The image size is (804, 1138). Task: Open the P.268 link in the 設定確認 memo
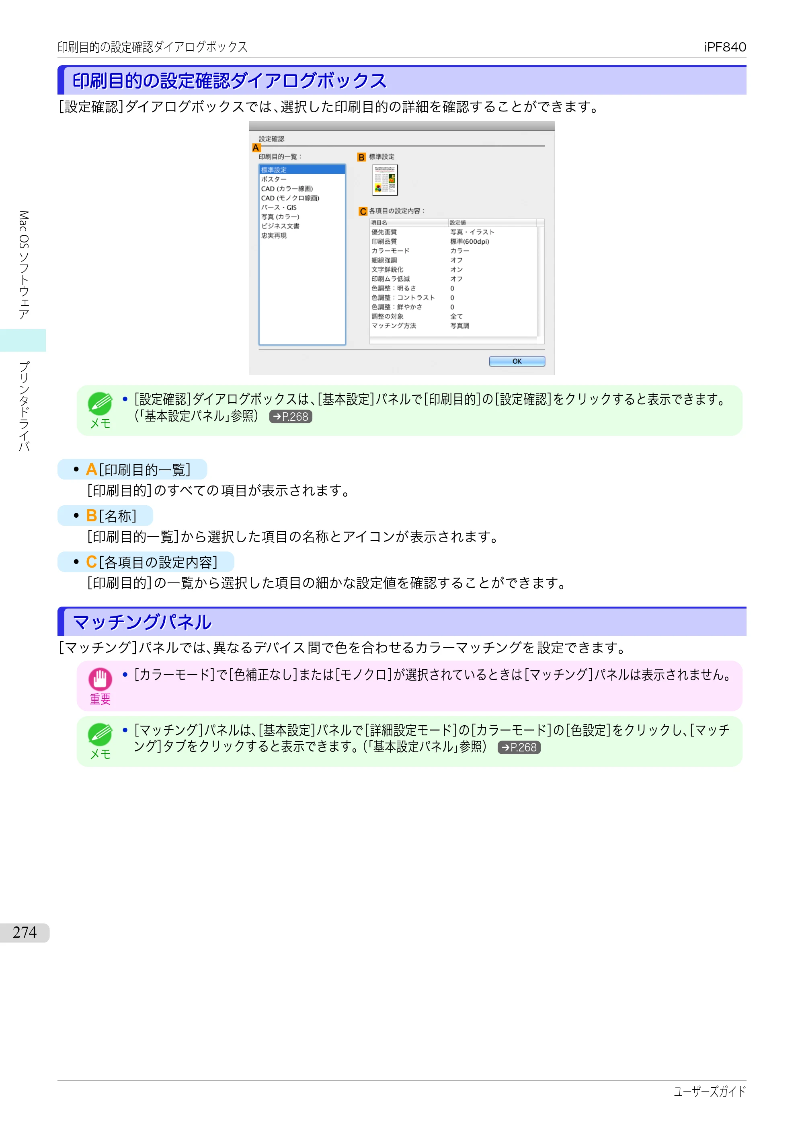pyautogui.click(x=291, y=417)
